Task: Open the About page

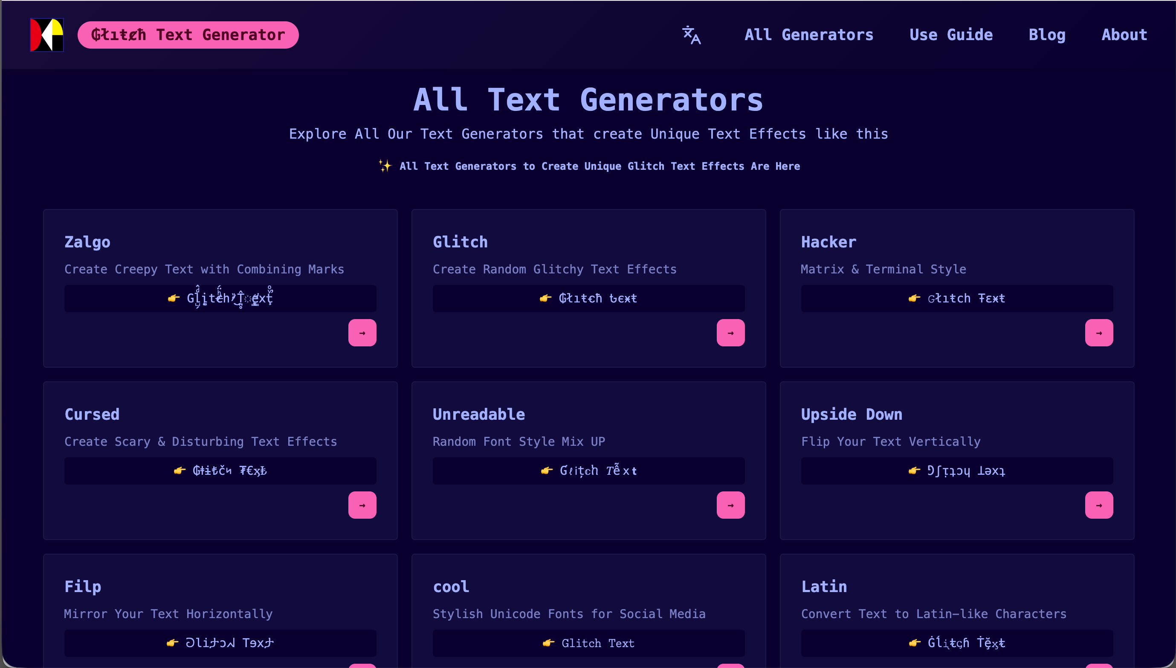Action: tap(1124, 35)
